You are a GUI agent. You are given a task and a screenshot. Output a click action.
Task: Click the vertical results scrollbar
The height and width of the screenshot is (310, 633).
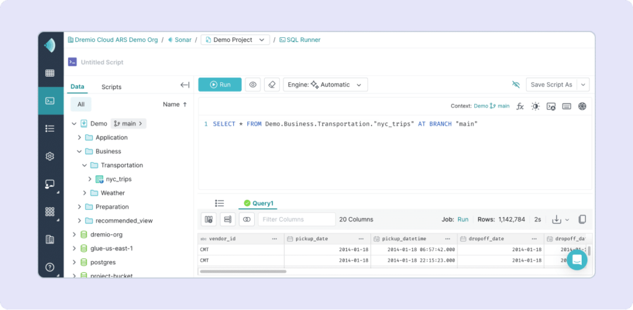pos(589,251)
